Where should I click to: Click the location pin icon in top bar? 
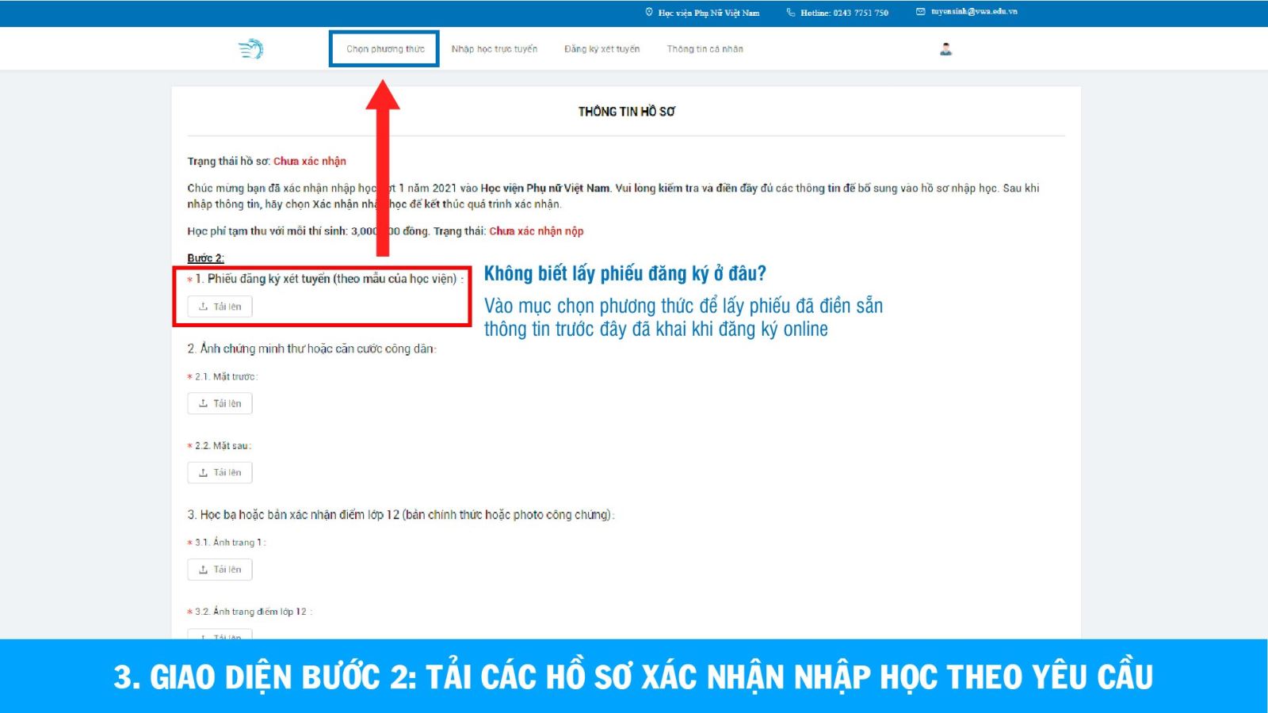pyautogui.click(x=649, y=12)
